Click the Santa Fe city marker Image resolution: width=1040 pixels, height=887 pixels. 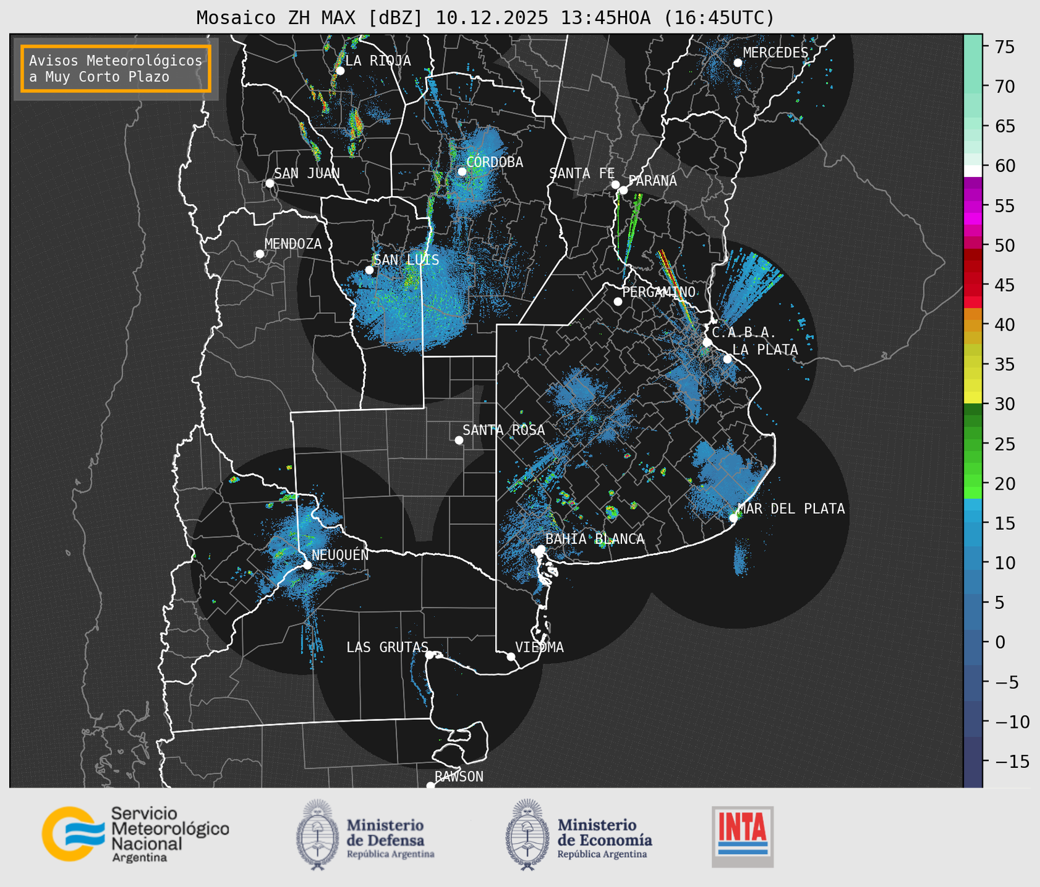[615, 184]
